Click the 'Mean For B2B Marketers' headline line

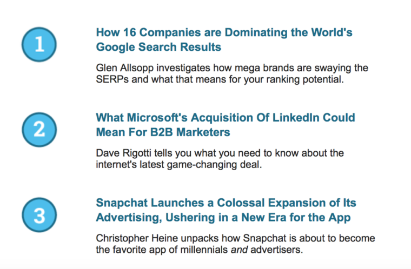pyautogui.click(x=163, y=132)
